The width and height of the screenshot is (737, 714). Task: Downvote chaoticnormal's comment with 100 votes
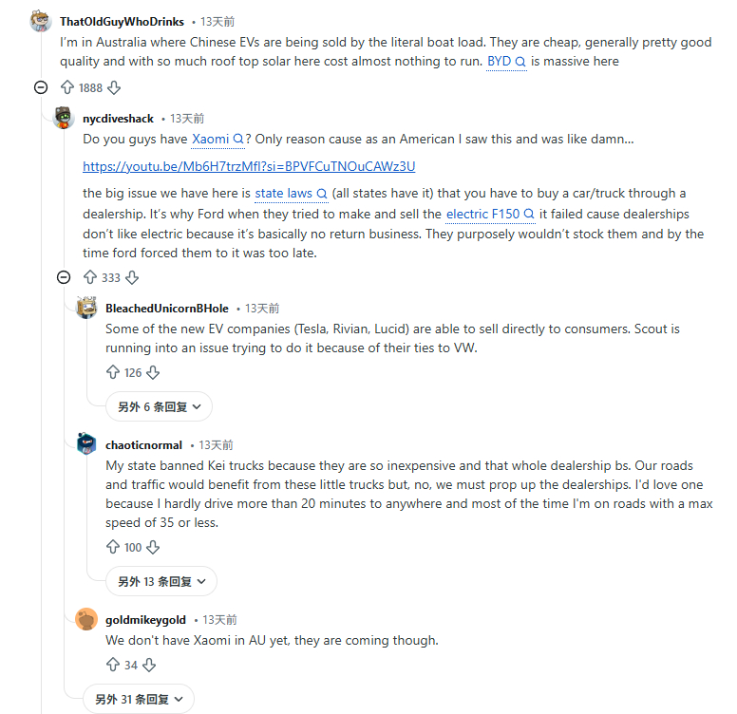pos(153,547)
